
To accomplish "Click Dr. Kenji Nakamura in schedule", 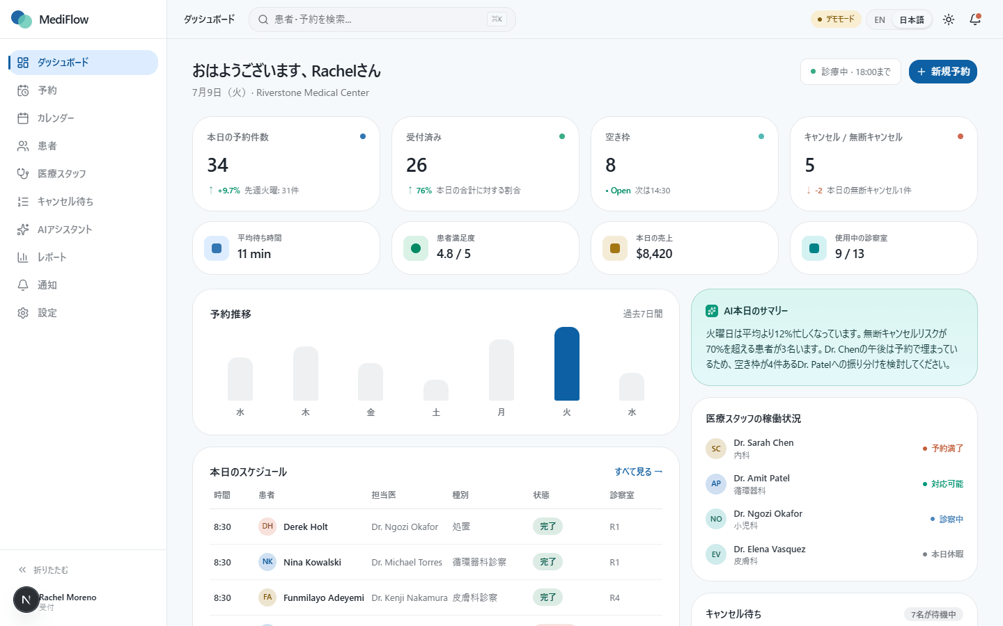I will point(410,597).
